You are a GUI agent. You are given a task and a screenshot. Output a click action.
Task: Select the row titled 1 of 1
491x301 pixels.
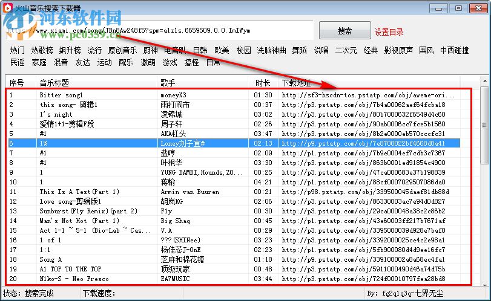coord(234,241)
